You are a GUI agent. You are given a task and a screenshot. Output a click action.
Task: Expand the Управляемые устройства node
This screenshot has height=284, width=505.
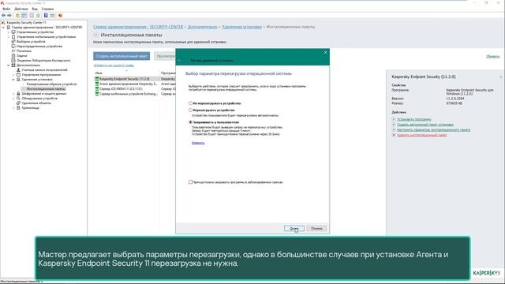9,32
